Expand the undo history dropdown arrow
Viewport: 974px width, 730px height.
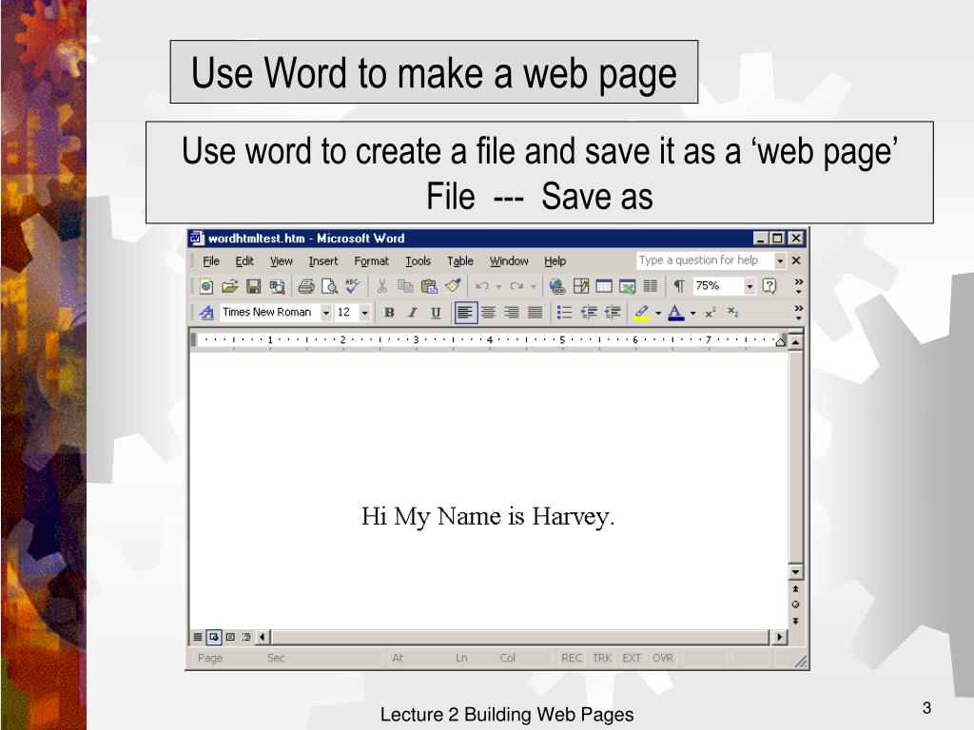click(498, 286)
